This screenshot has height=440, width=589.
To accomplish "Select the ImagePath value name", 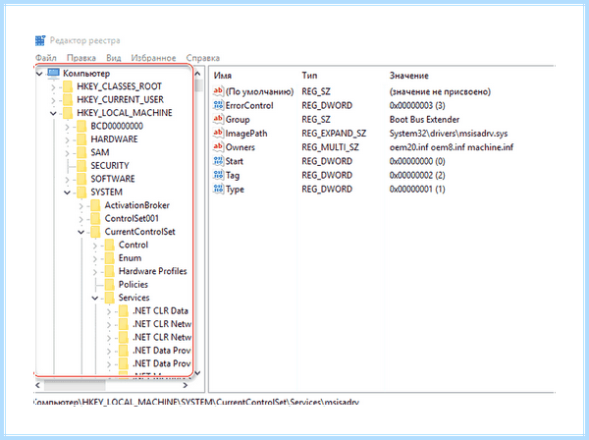I will 246,134.
